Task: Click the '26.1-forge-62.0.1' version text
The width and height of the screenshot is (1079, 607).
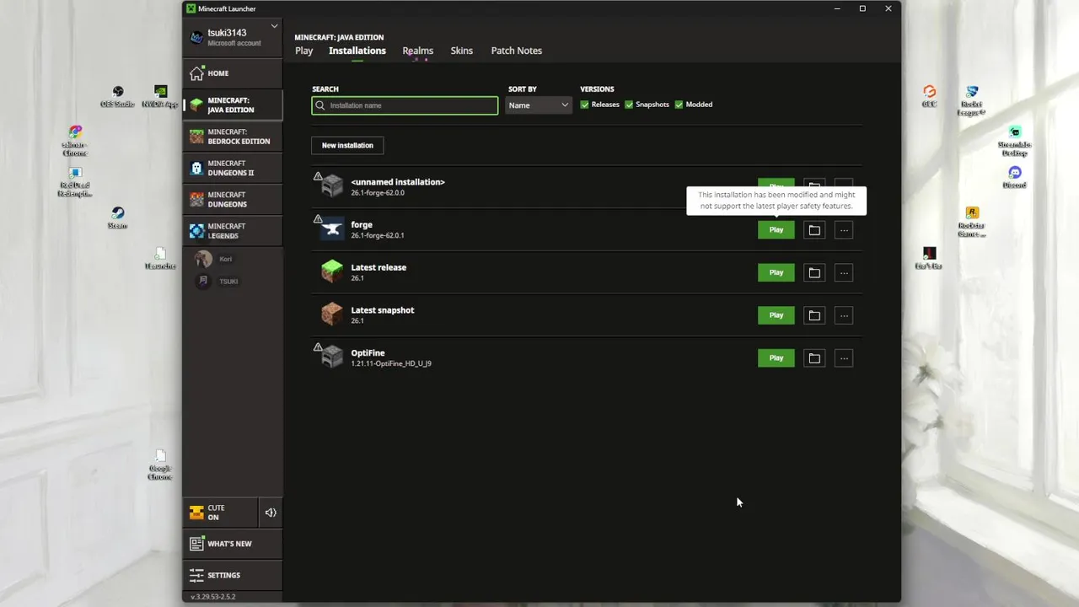Action: click(378, 235)
